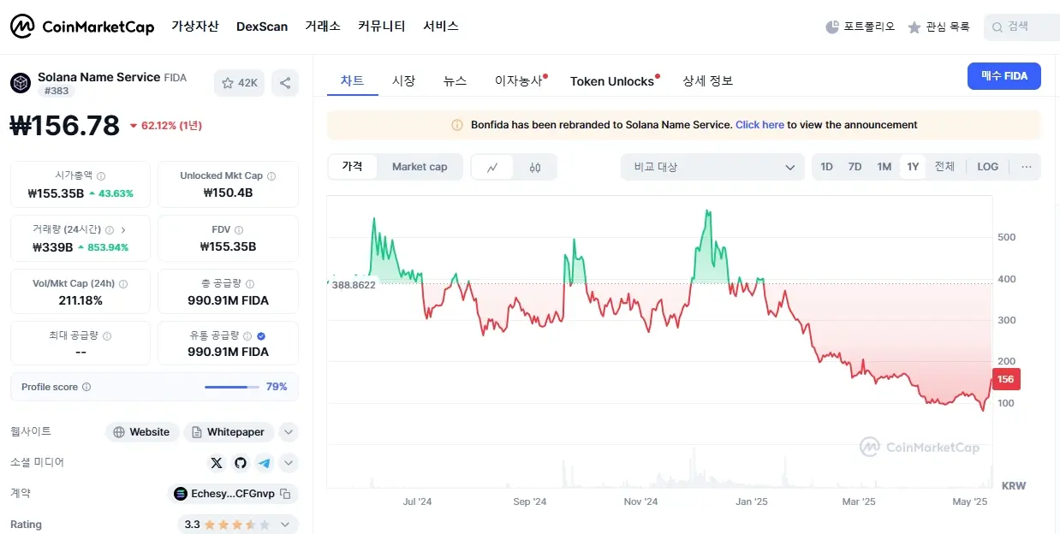Click the share icon button
This screenshot has width=1060, height=534.
coord(285,83)
